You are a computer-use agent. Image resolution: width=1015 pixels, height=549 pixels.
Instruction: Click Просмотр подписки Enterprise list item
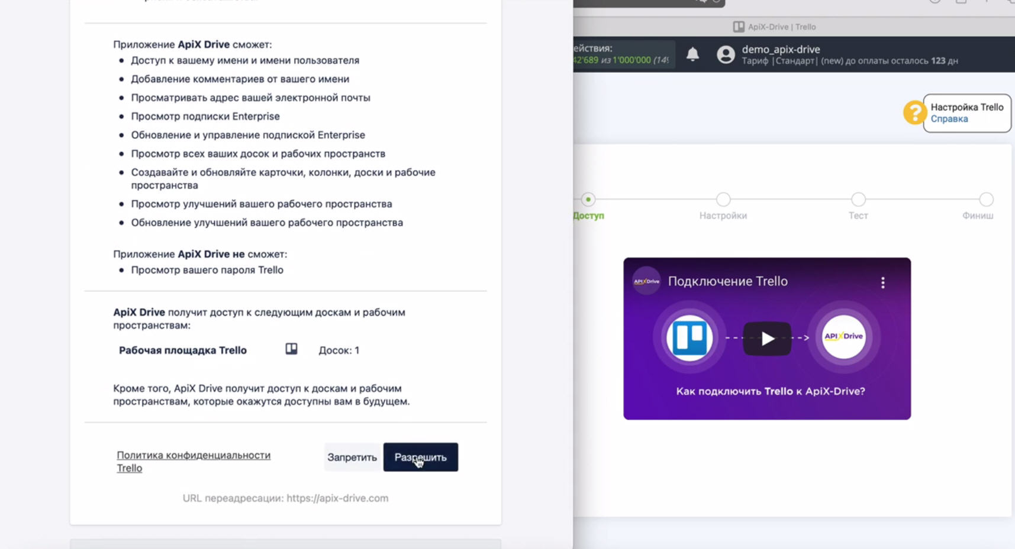pyautogui.click(x=205, y=116)
